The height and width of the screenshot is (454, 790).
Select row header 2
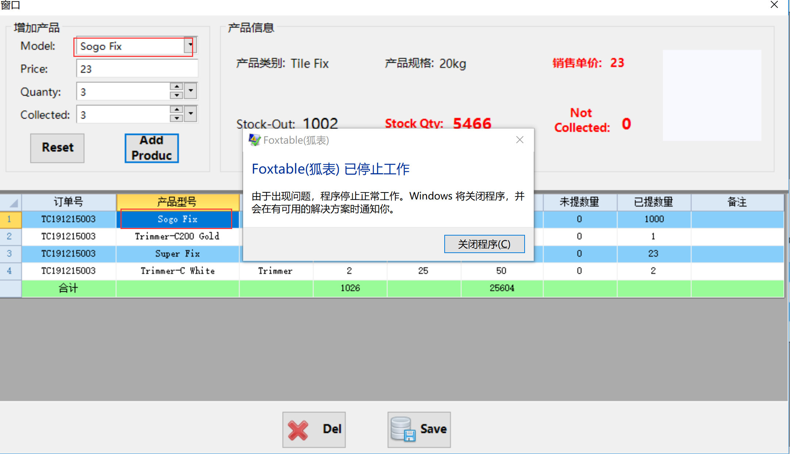11,236
